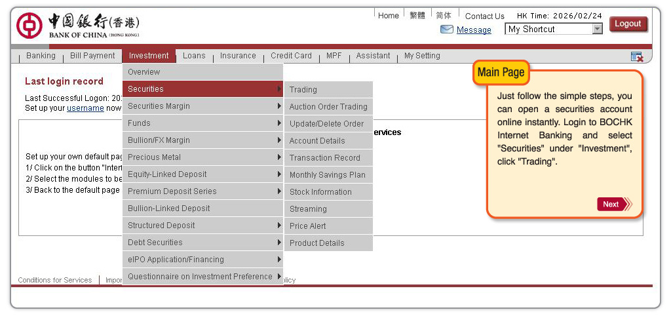
Task: Expand the Debt Securities submenu
Action: click(202, 243)
